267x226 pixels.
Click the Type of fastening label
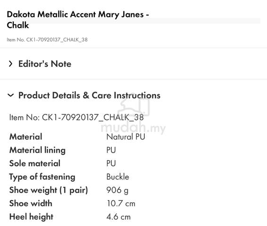click(x=42, y=177)
